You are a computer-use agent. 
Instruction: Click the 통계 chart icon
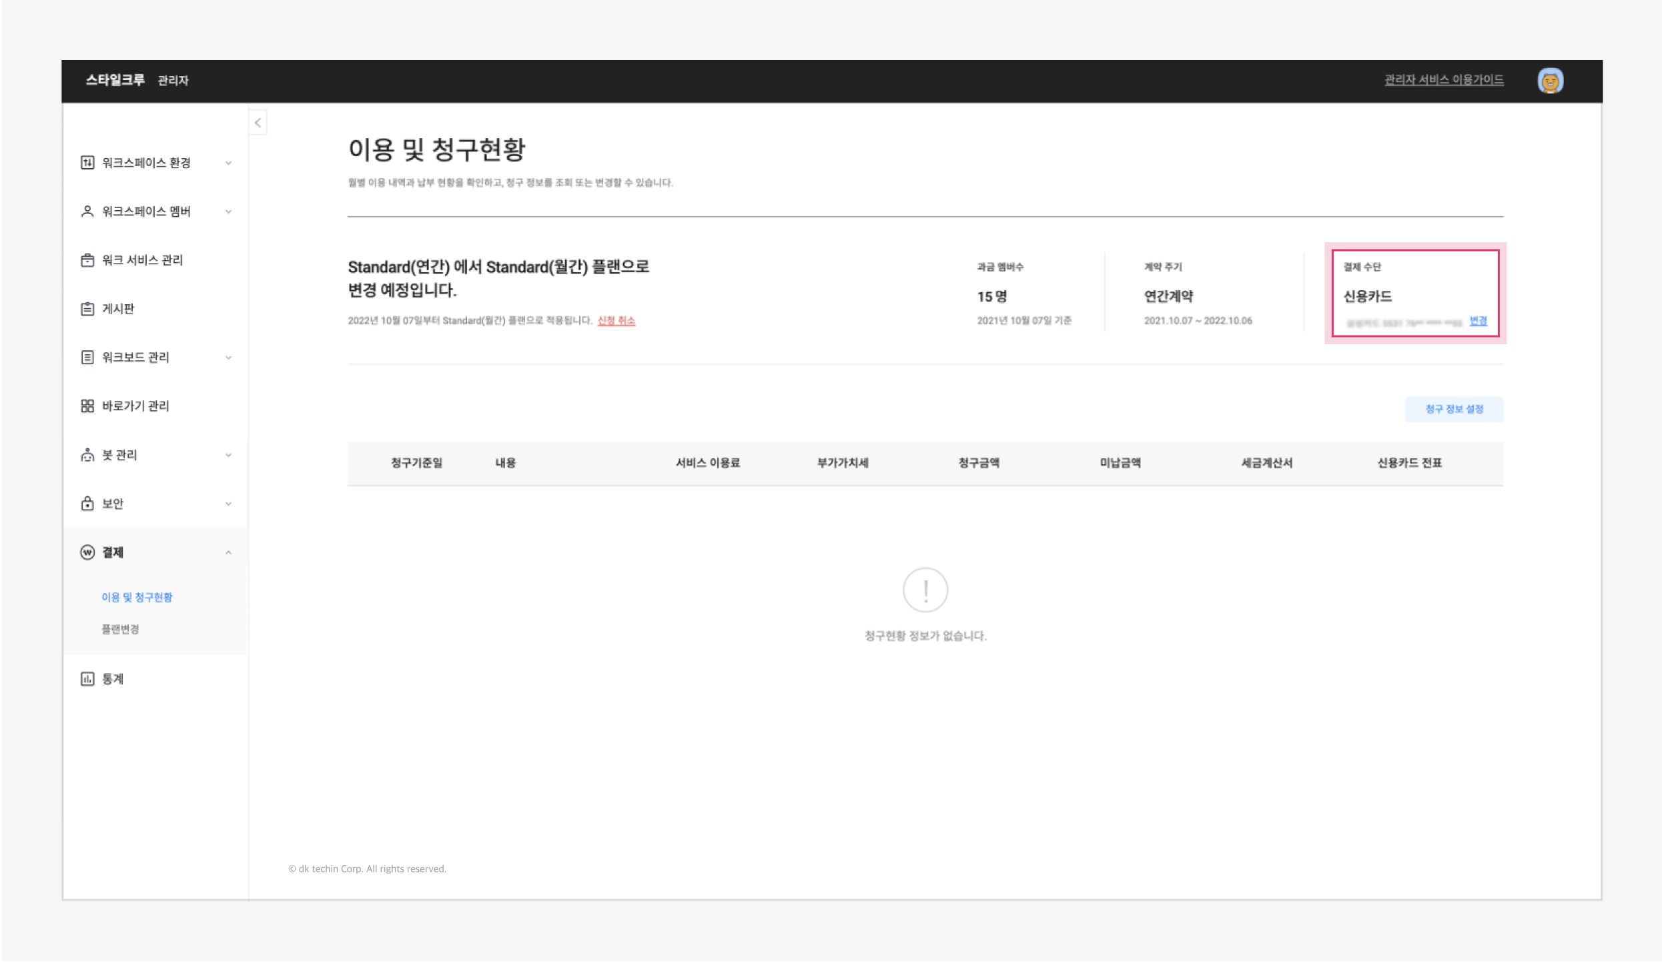click(87, 679)
